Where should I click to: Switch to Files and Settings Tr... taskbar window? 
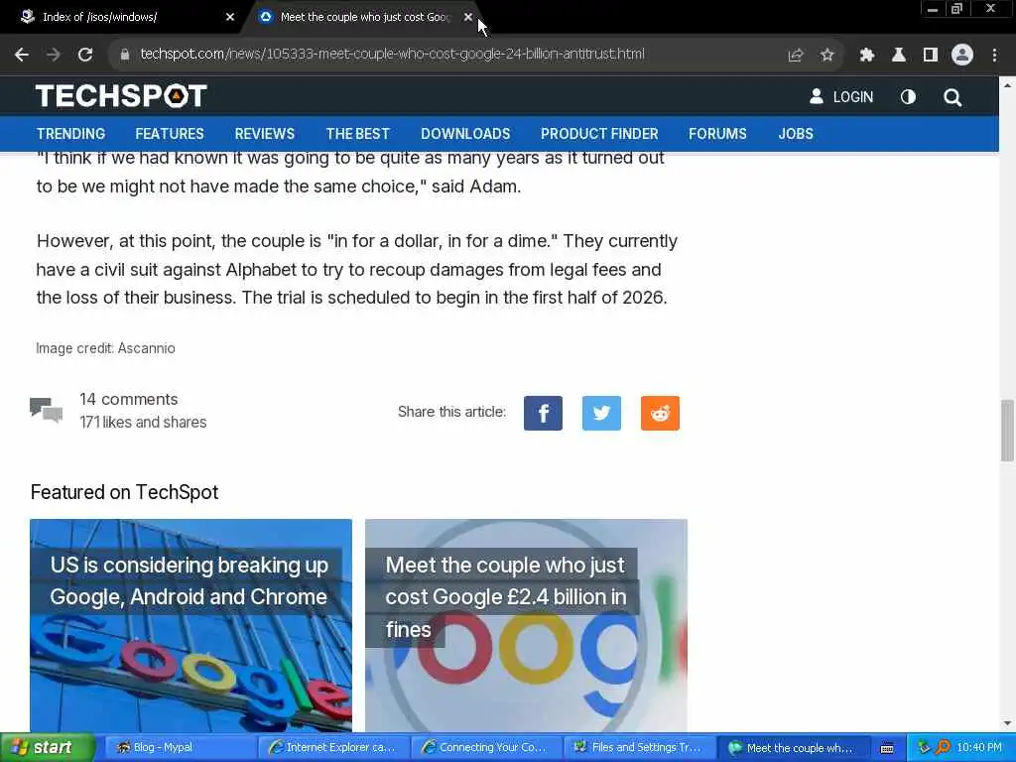pos(639,748)
